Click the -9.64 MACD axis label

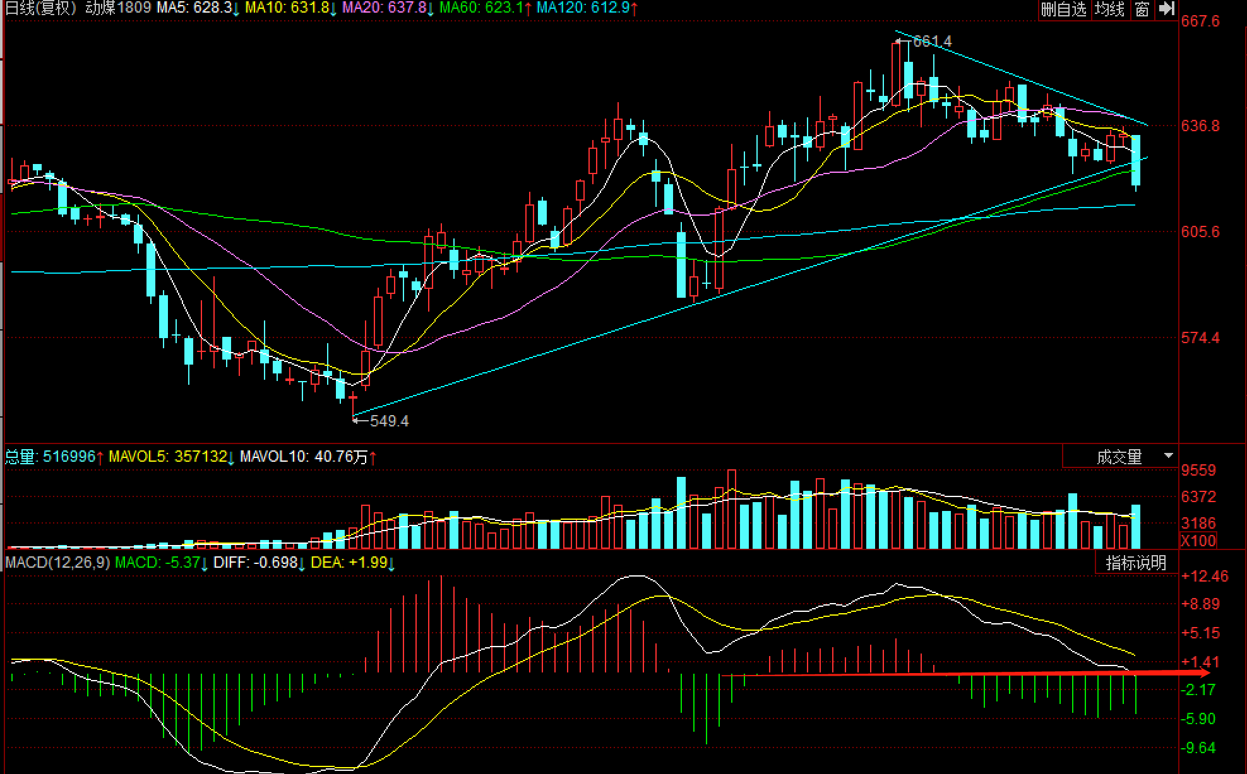tap(1199, 748)
